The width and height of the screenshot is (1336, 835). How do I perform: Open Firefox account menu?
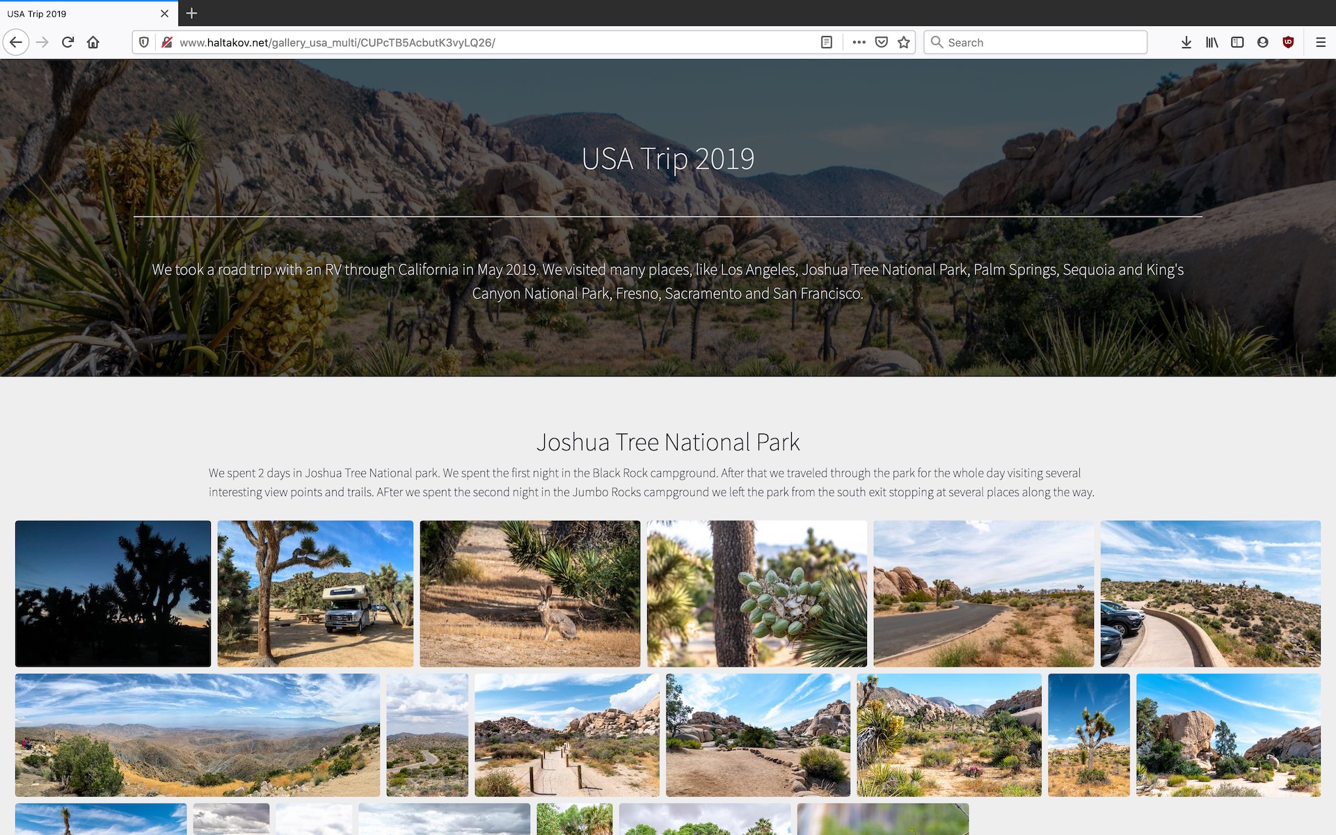[x=1263, y=42]
